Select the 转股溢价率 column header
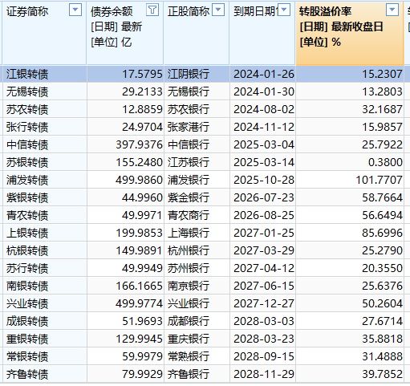The width and height of the screenshot is (410, 386). point(350,33)
